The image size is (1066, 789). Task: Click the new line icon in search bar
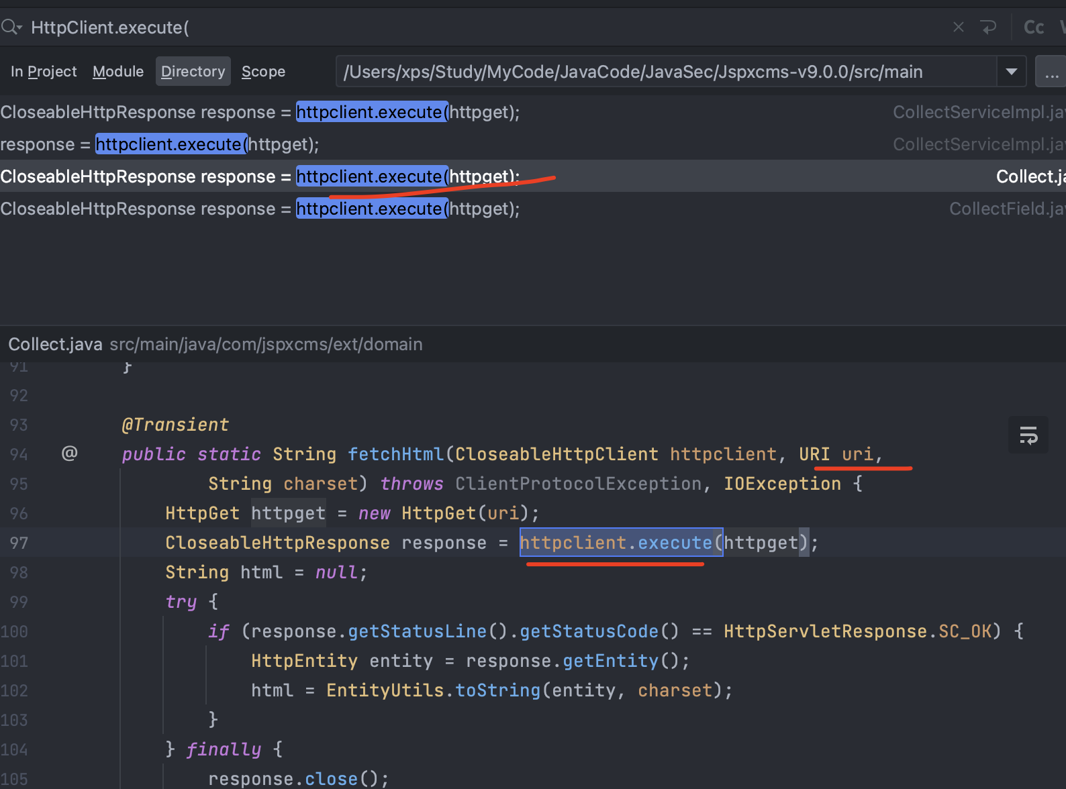(x=988, y=28)
